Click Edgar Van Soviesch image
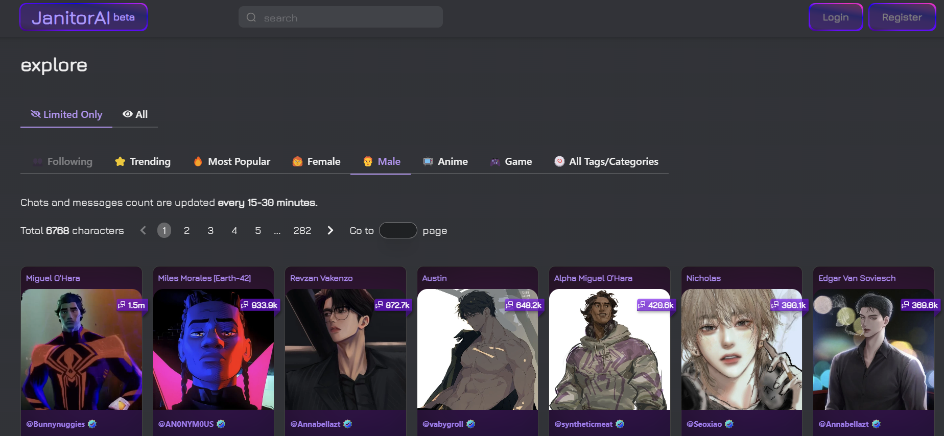 point(874,350)
